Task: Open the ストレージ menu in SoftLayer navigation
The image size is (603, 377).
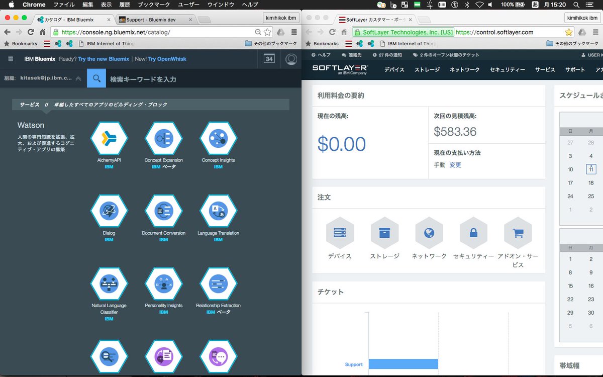Action: point(427,70)
